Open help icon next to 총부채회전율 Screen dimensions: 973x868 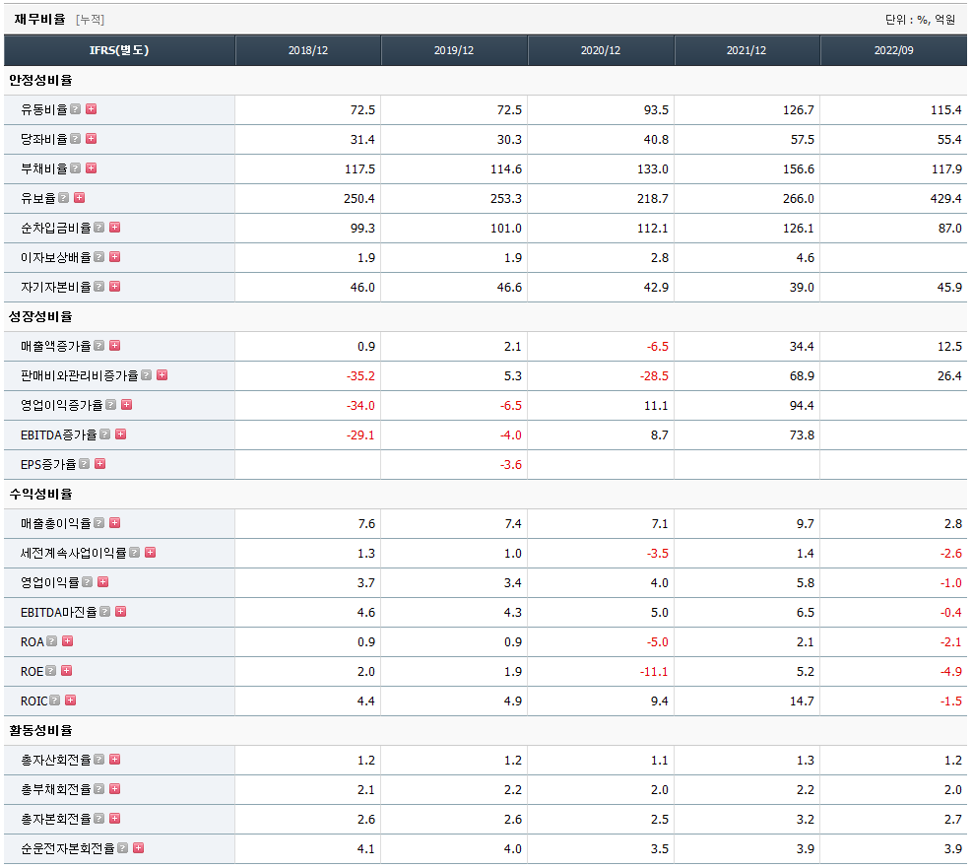99,788
